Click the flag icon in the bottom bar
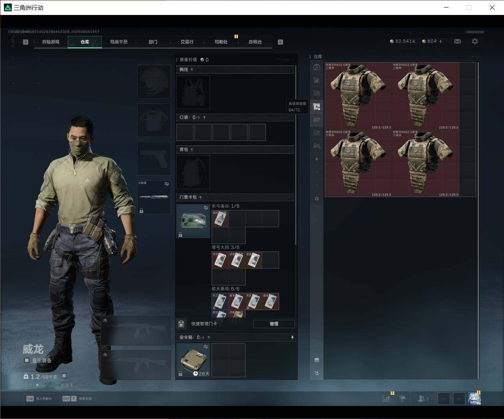Image resolution: width=504 pixels, height=419 pixels. [402, 399]
